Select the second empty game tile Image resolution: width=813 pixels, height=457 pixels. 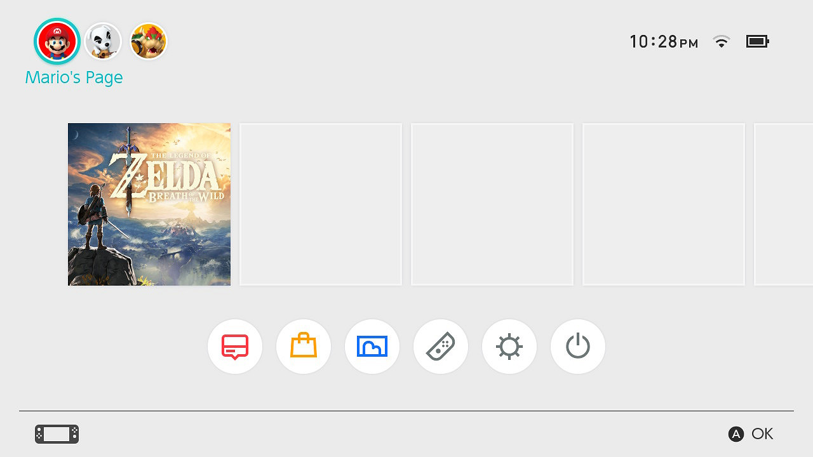coord(492,204)
